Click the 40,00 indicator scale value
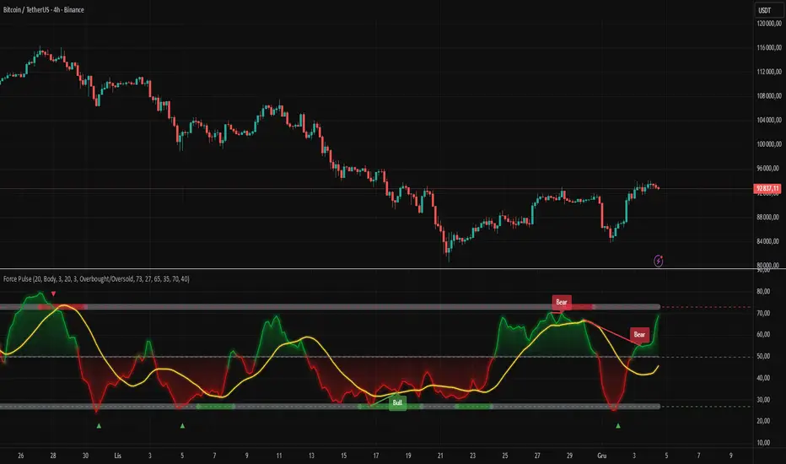Screen dimensions: 786x464 [x=763, y=378]
